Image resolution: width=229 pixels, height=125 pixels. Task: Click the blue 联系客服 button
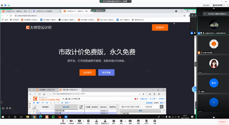(x=106, y=72)
